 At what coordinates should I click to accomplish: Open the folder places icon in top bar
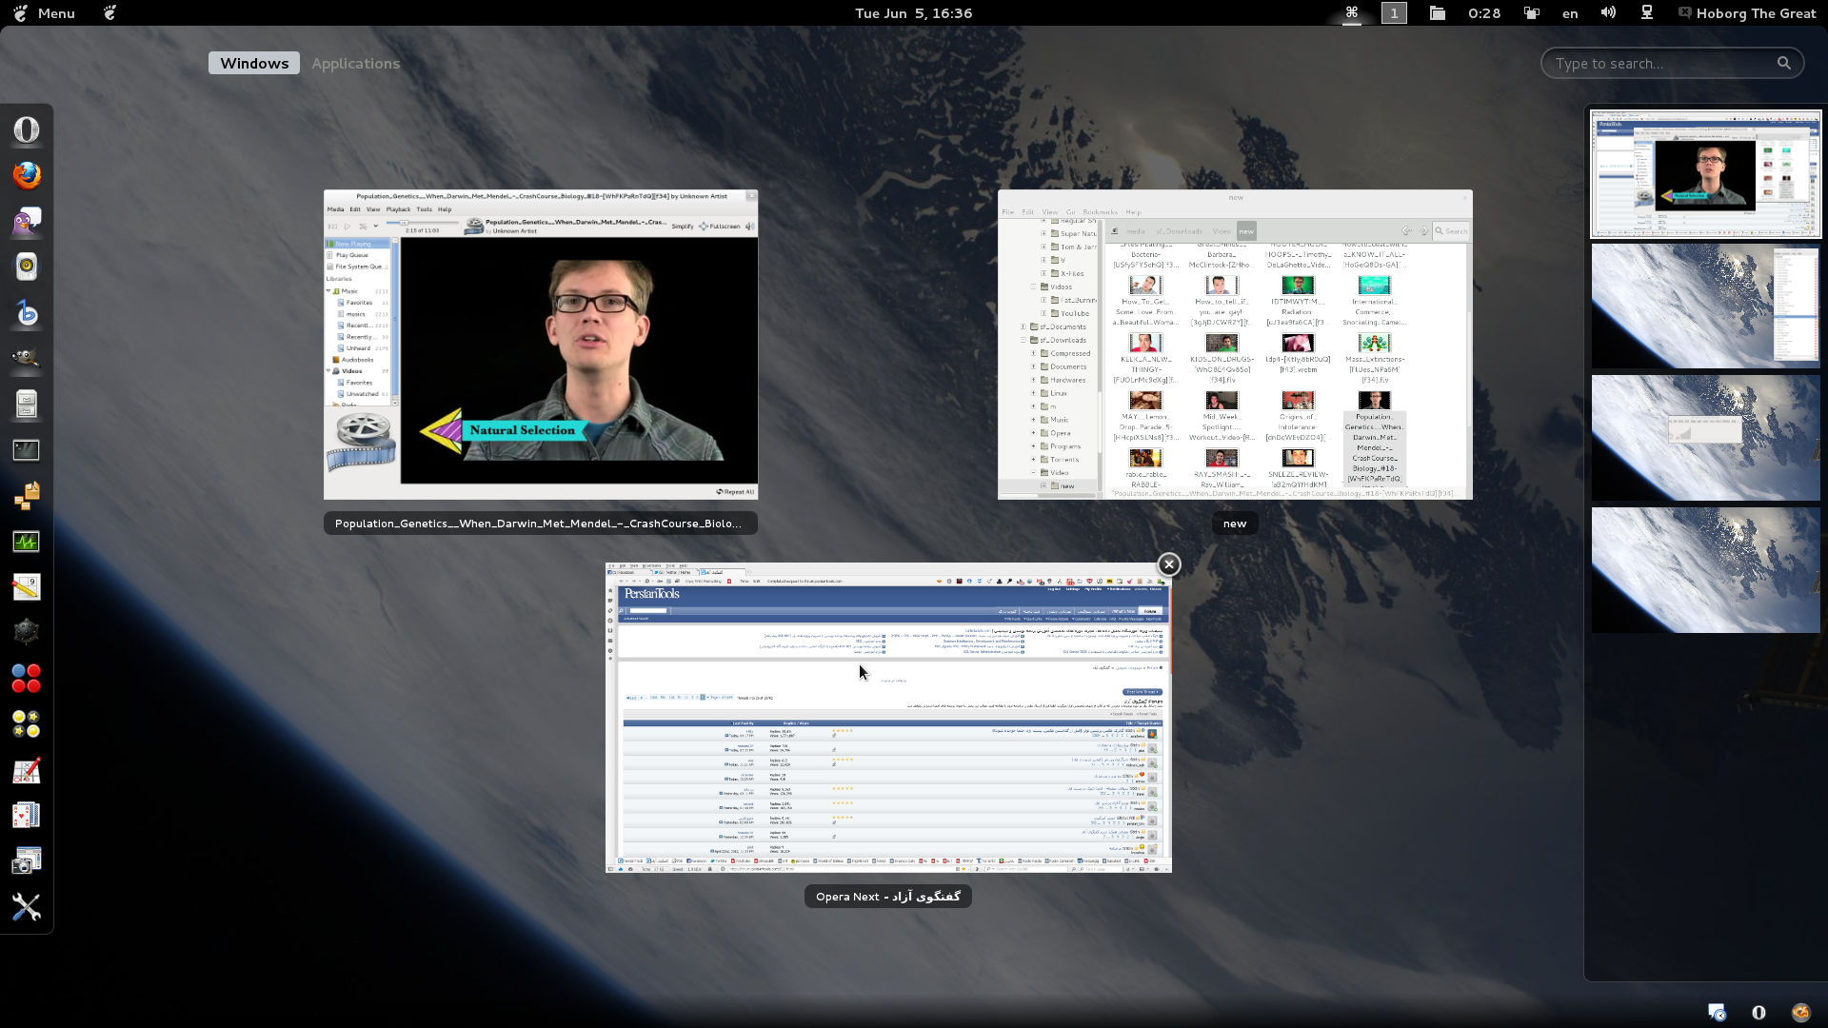point(1437,13)
